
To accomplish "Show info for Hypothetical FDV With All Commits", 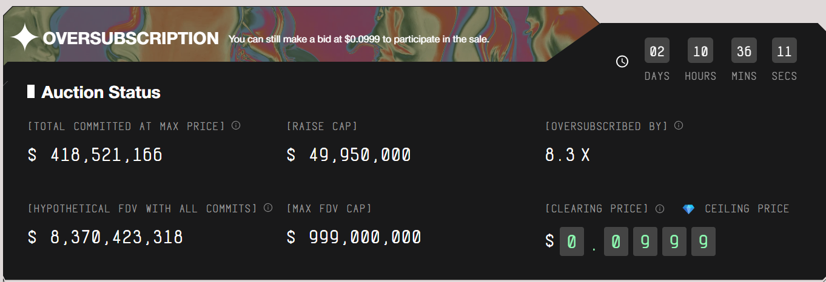I will pos(268,208).
